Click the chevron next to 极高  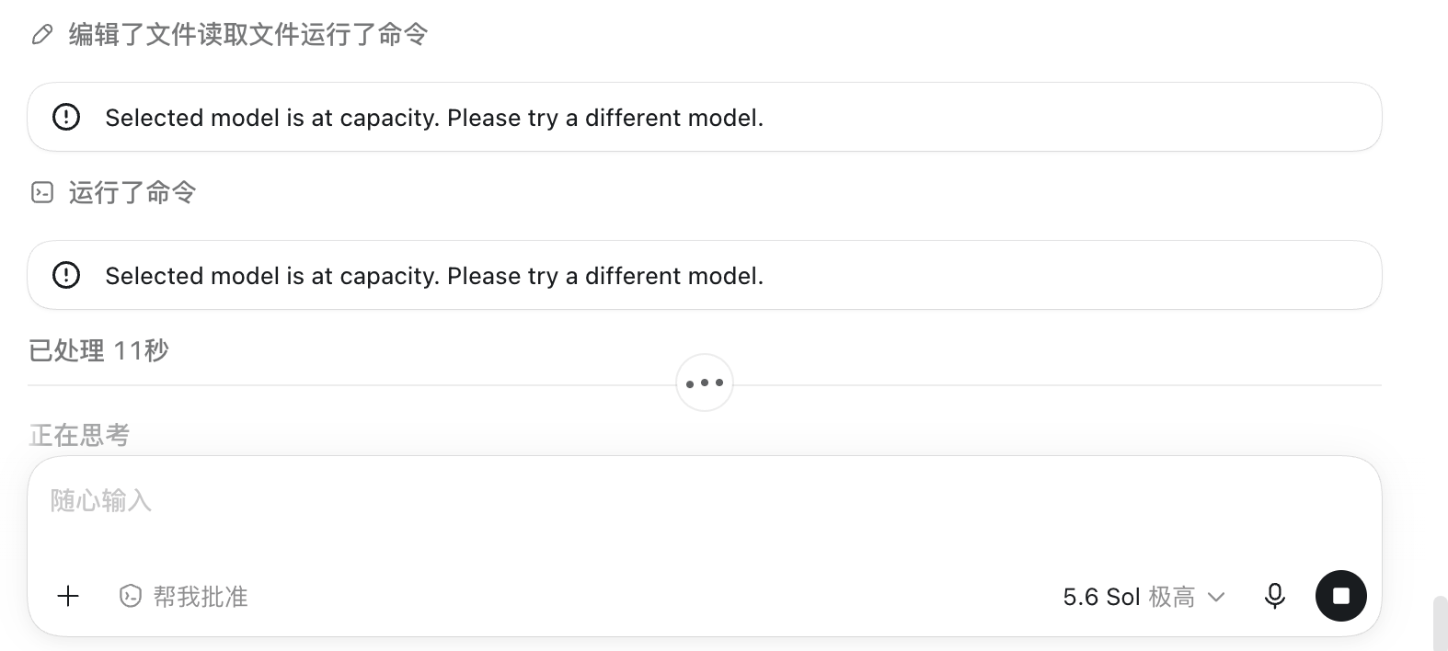[1216, 597]
